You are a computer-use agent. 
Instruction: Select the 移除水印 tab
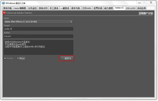click(43, 8)
